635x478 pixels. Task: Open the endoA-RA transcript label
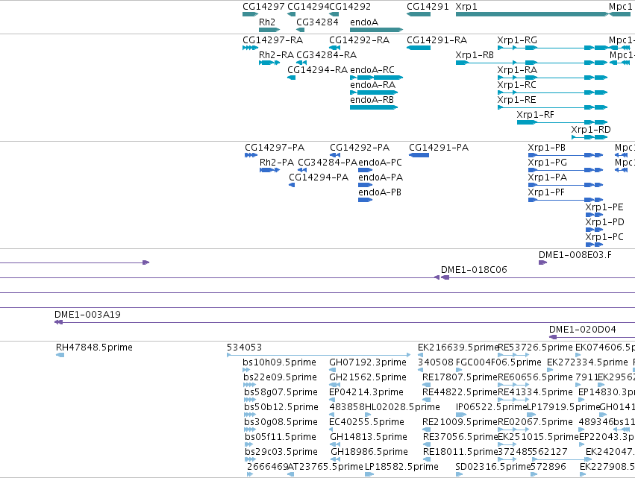click(x=372, y=85)
